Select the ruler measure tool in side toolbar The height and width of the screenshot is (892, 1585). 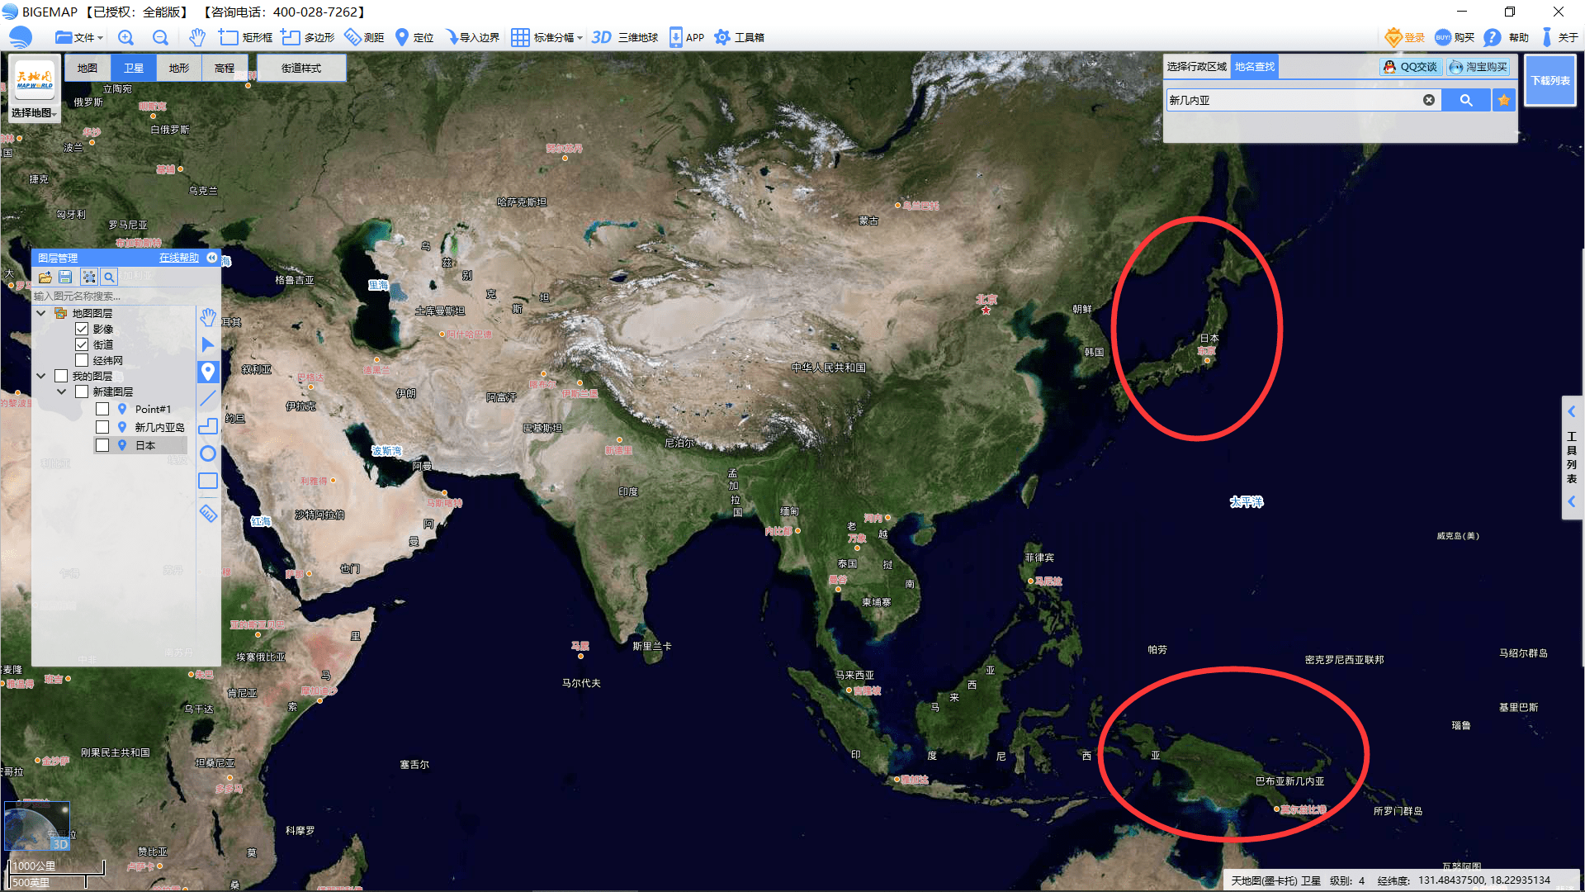(x=208, y=513)
